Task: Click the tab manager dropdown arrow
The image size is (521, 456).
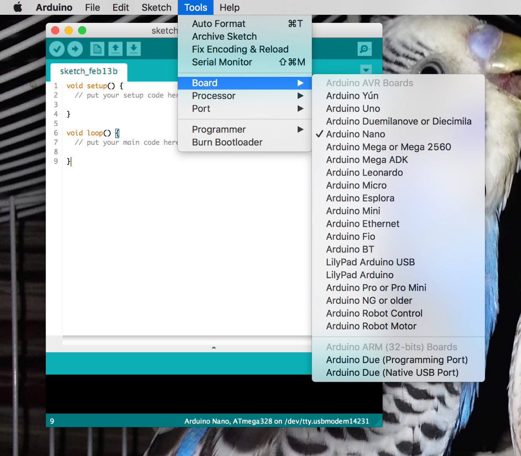Action: click(366, 70)
